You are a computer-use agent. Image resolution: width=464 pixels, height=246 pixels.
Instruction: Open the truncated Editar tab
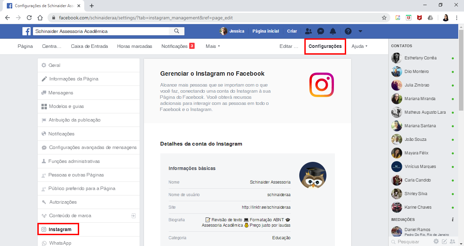pos(289,46)
